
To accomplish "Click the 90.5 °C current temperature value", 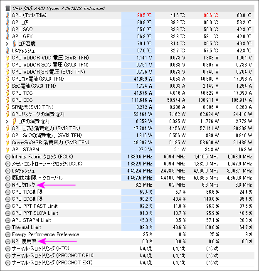I will tap(144, 15).
